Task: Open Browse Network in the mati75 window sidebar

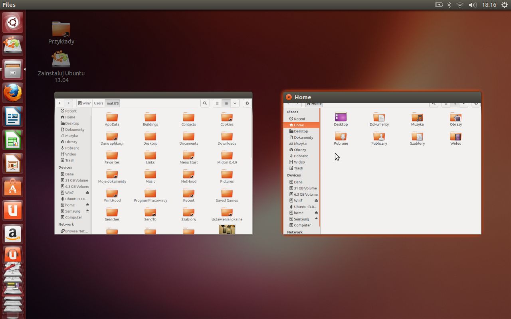Action: point(74,231)
